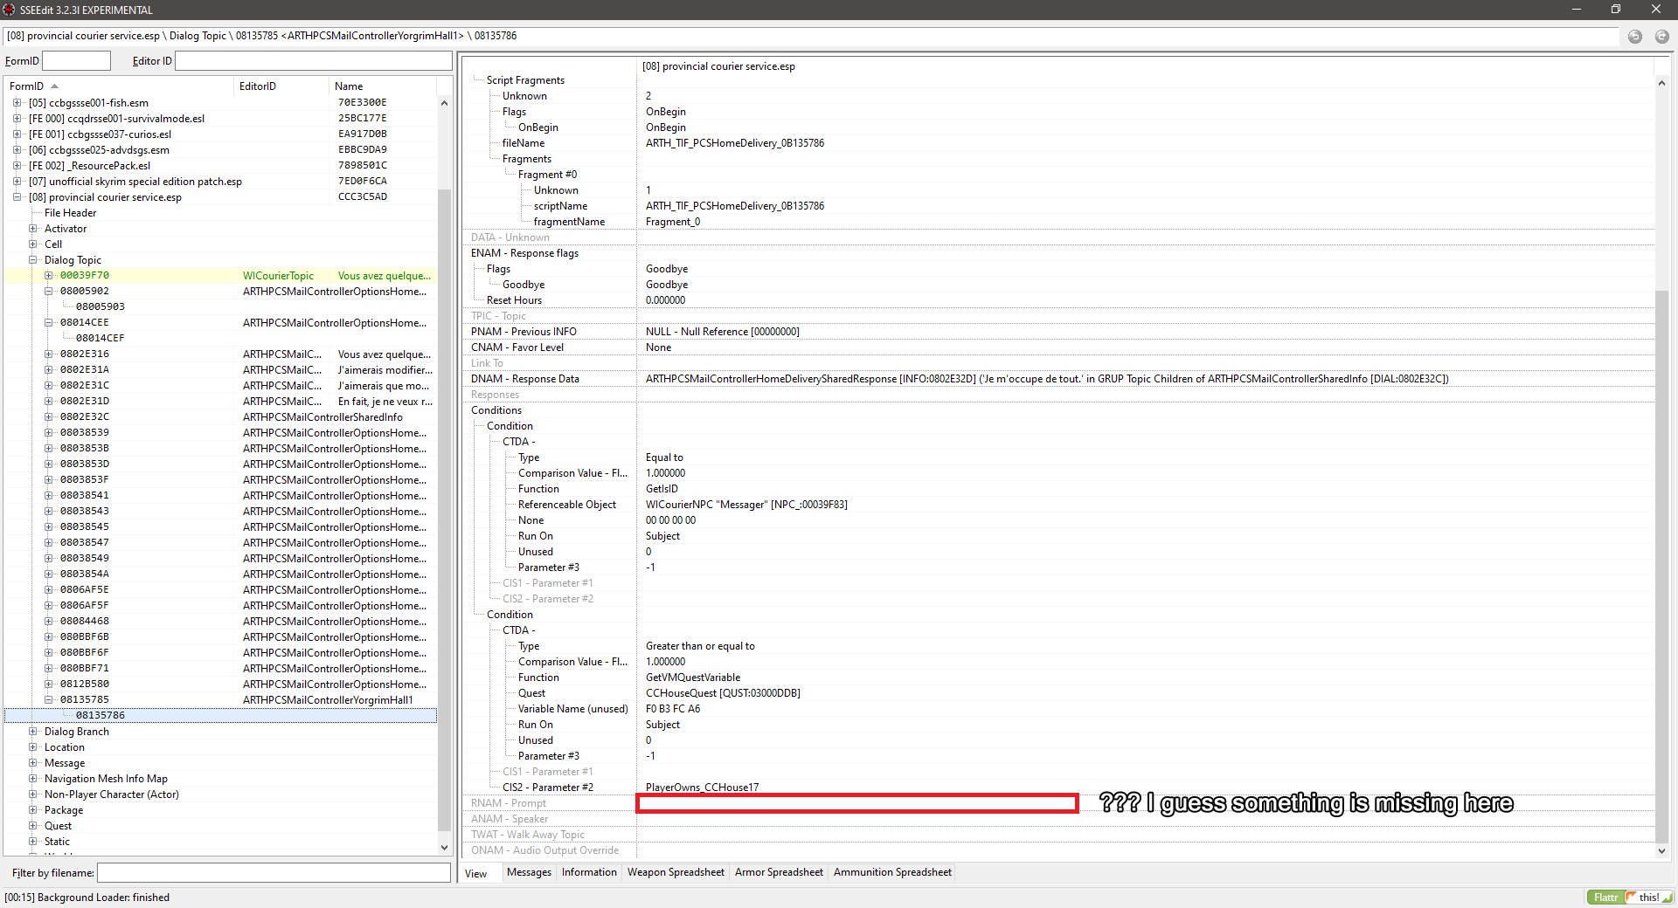Open the Messages tab
Screen dimensions: 1678x908
click(529, 872)
